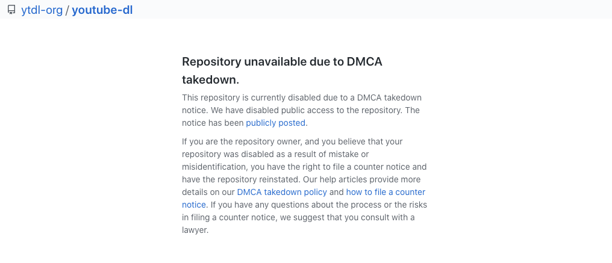Click the word "lawyer." at paragraph end
This screenshot has height=263, width=612.
(195, 230)
